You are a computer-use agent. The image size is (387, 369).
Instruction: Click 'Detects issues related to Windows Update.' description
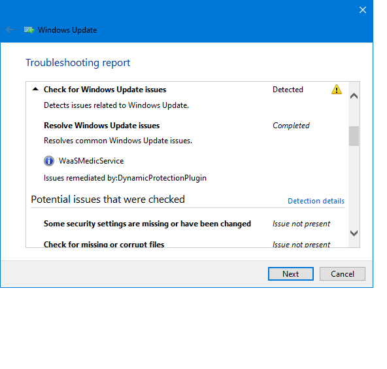pyautogui.click(x=116, y=105)
